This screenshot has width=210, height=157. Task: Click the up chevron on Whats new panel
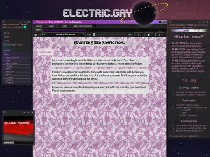203,22
